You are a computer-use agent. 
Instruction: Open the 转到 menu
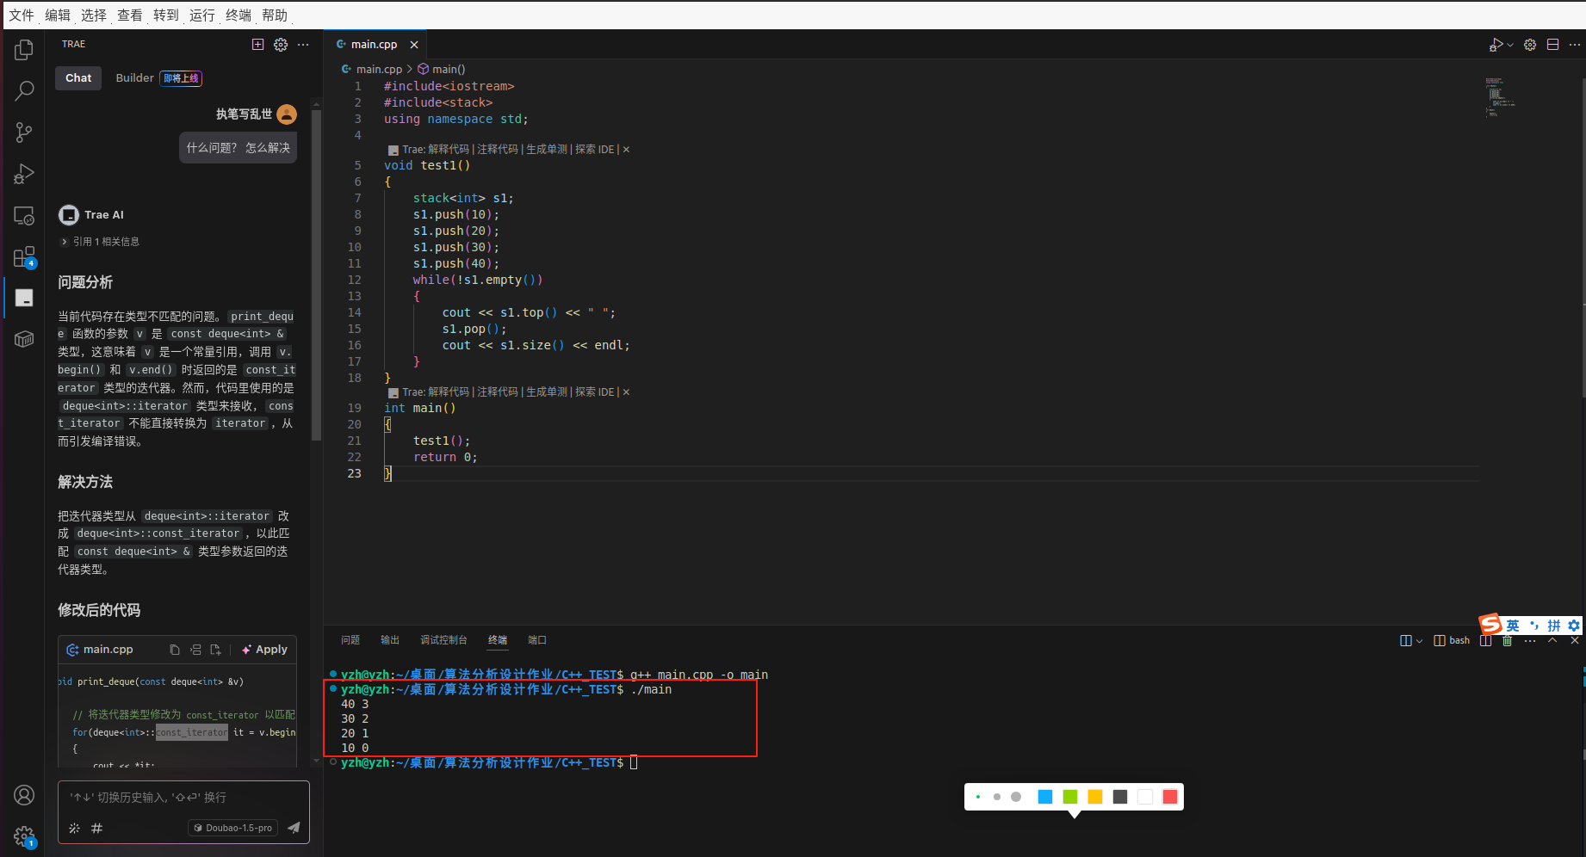point(166,15)
